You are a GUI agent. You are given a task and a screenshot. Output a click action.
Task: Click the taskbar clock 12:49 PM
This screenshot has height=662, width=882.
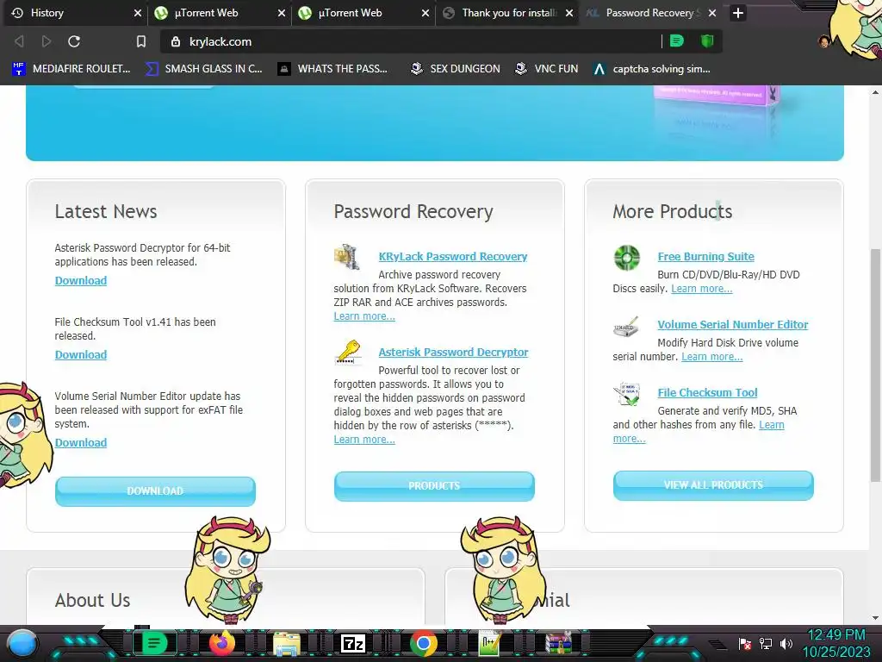[x=836, y=635]
